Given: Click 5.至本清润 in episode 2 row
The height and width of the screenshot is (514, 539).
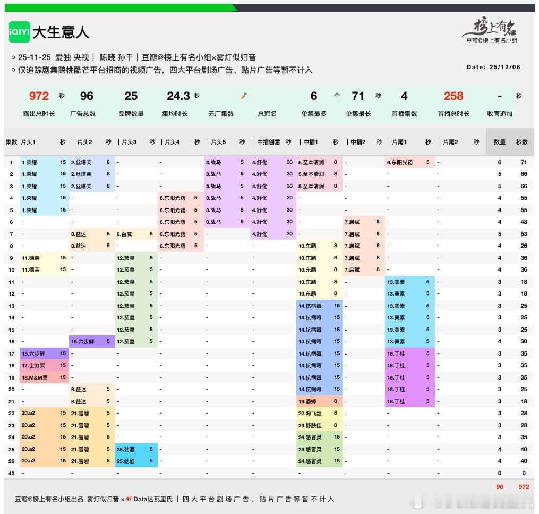Looking at the screenshot, I should coord(319,174).
